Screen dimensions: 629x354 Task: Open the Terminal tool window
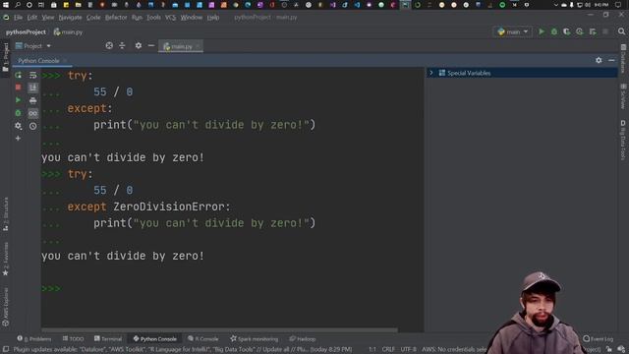[x=108, y=338]
